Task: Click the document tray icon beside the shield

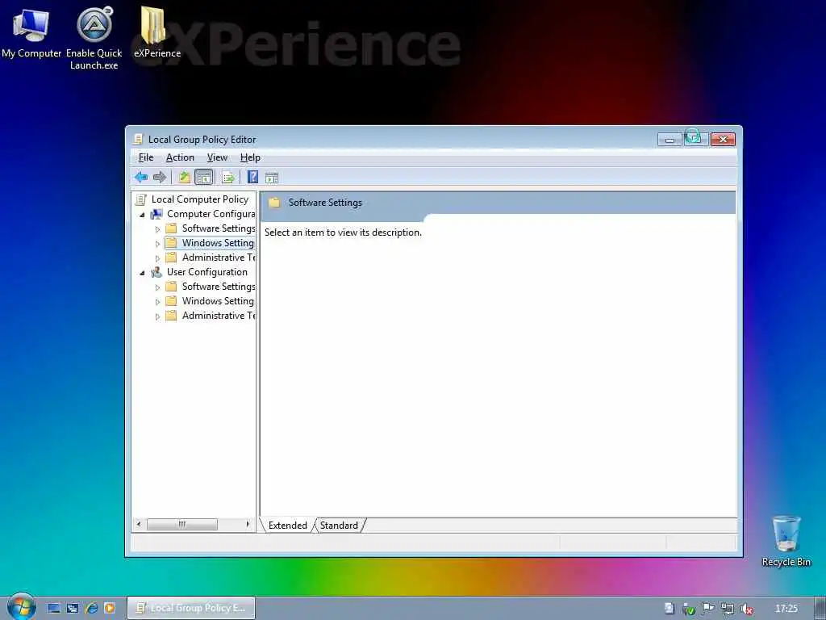Action: coord(669,609)
